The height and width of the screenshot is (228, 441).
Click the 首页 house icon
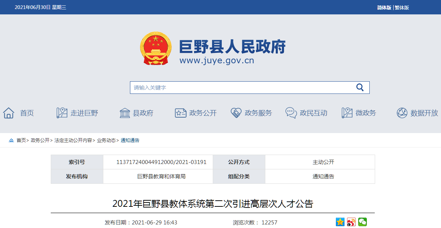9,113
